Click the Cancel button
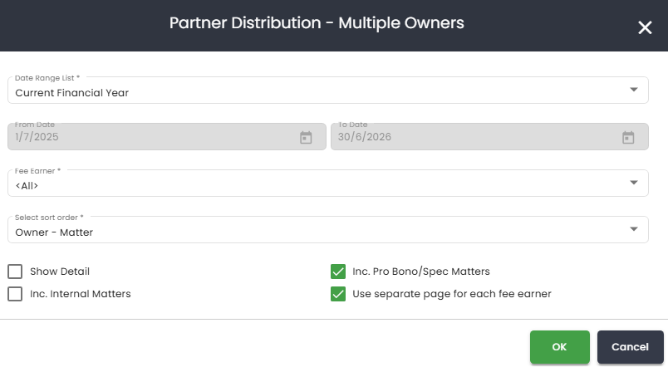668x367 pixels. [630, 347]
